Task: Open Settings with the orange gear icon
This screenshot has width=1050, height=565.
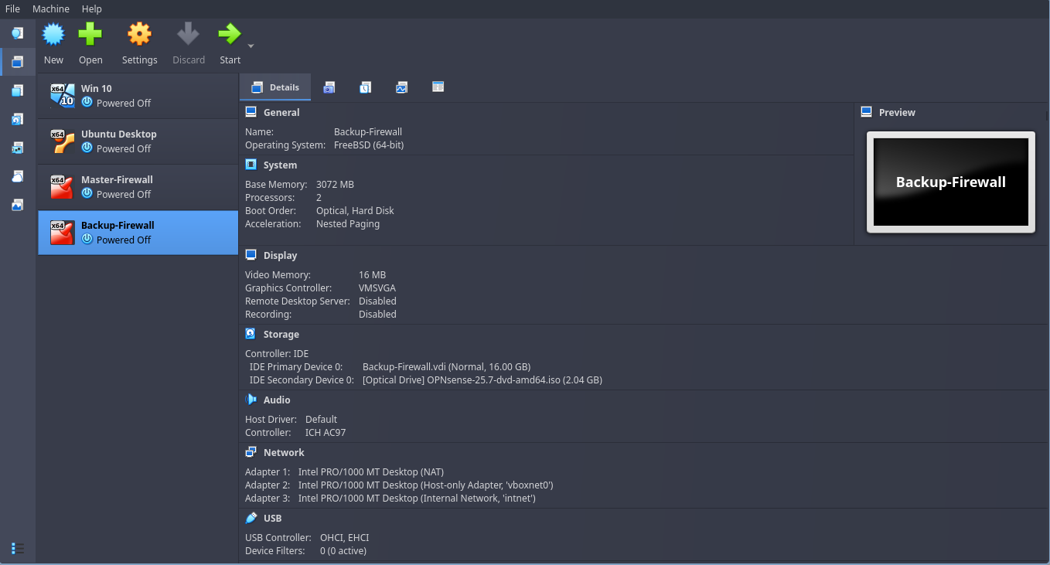Action: (139, 35)
